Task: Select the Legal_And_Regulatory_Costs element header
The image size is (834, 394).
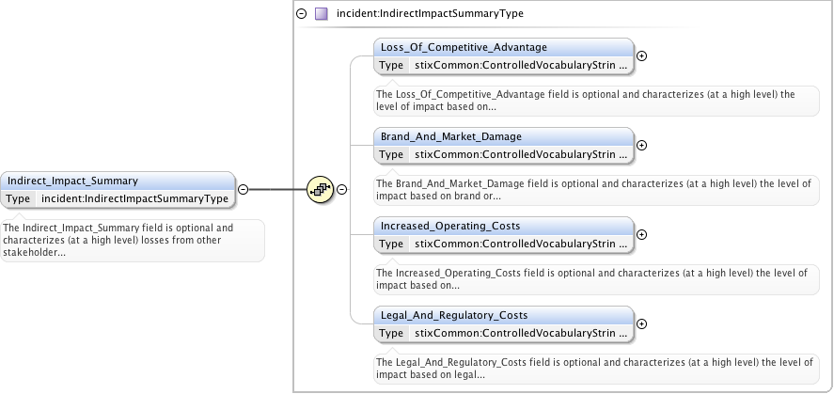Action: (503, 315)
